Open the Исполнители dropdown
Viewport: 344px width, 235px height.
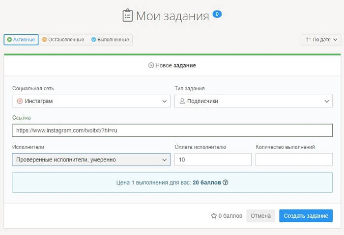[x=91, y=159]
